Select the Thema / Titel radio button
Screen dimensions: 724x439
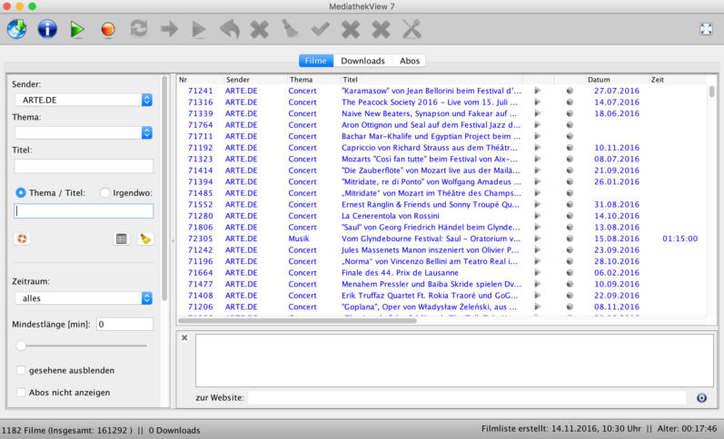pyautogui.click(x=21, y=192)
